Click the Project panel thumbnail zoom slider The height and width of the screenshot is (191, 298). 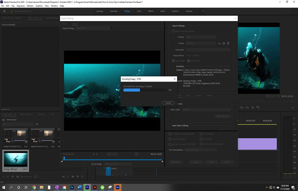tap(26, 177)
